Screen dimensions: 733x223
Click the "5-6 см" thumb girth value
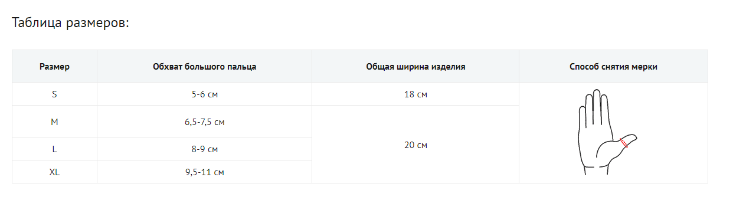pyautogui.click(x=204, y=94)
